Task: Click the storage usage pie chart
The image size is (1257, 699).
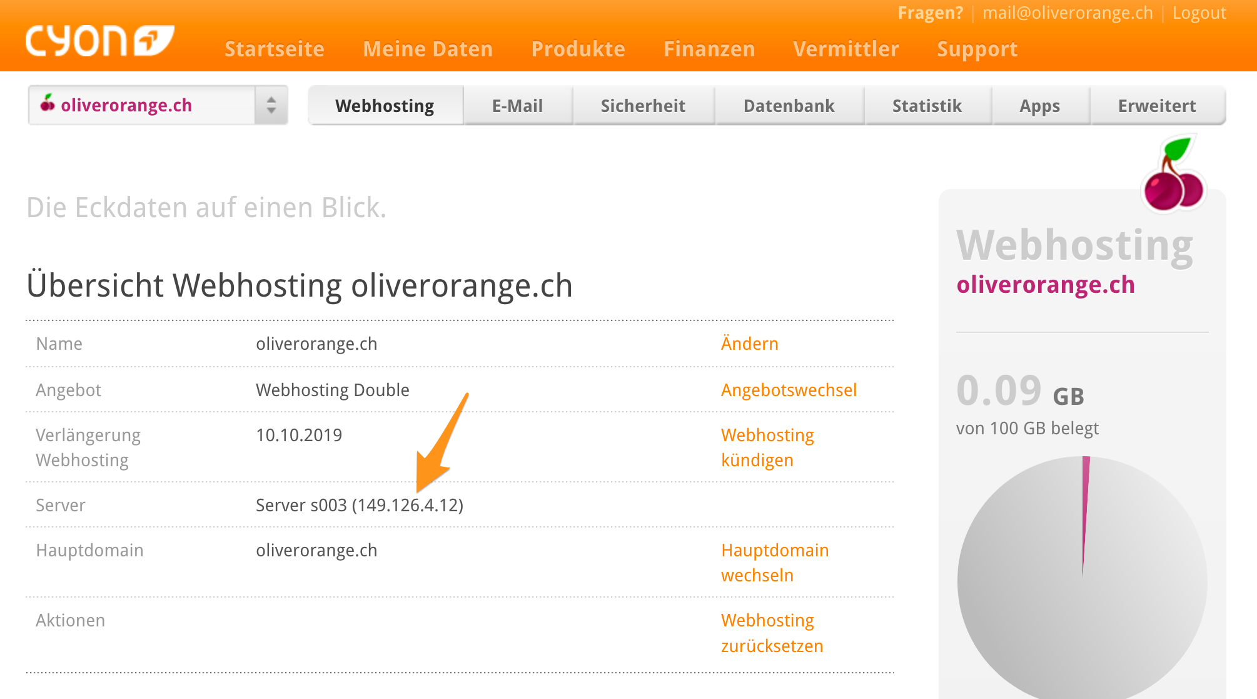Action: (x=1083, y=577)
